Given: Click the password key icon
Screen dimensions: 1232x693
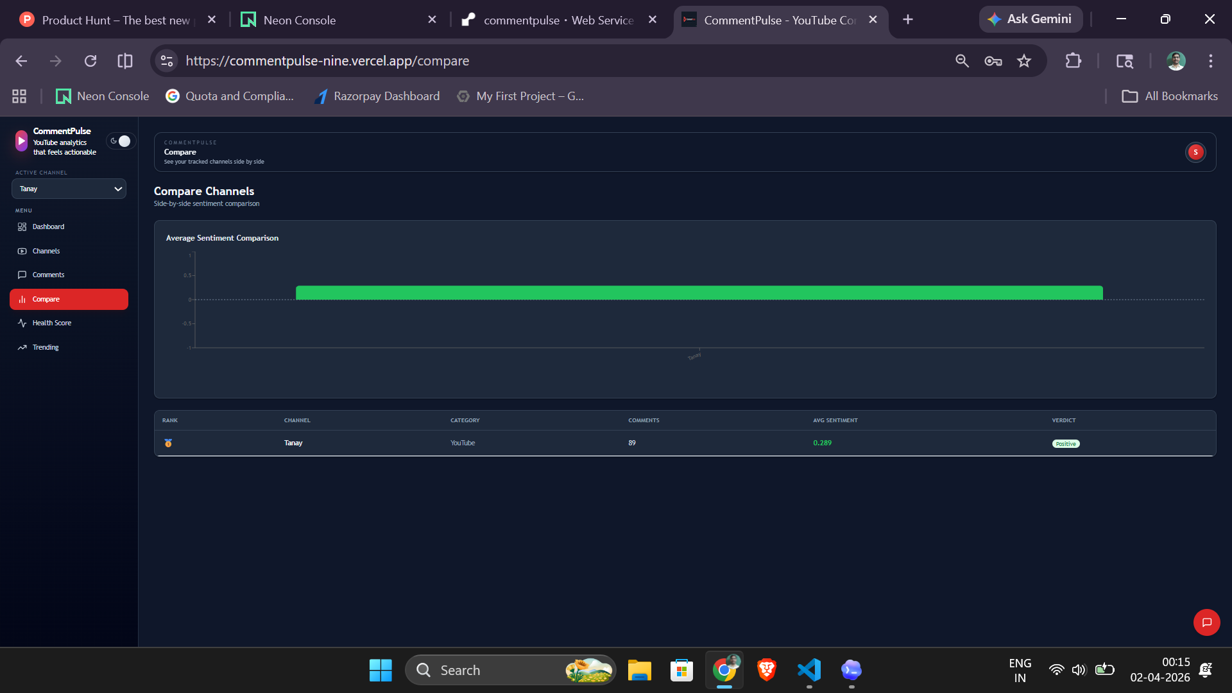Looking at the screenshot, I should 993,61.
